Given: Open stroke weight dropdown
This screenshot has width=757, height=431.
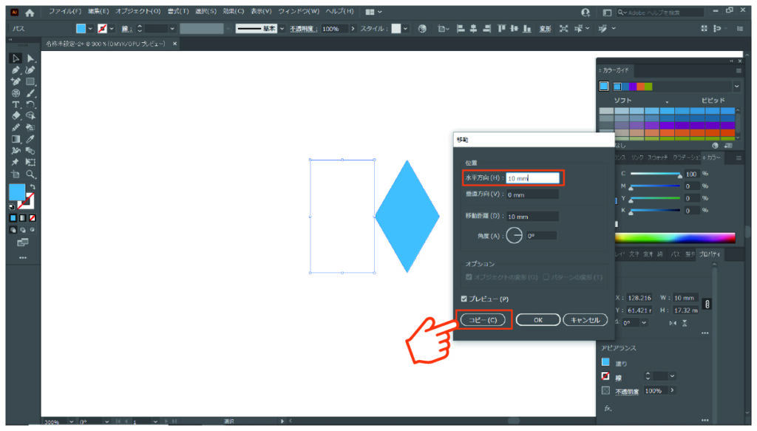Looking at the screenshot, I should [172, 29].
